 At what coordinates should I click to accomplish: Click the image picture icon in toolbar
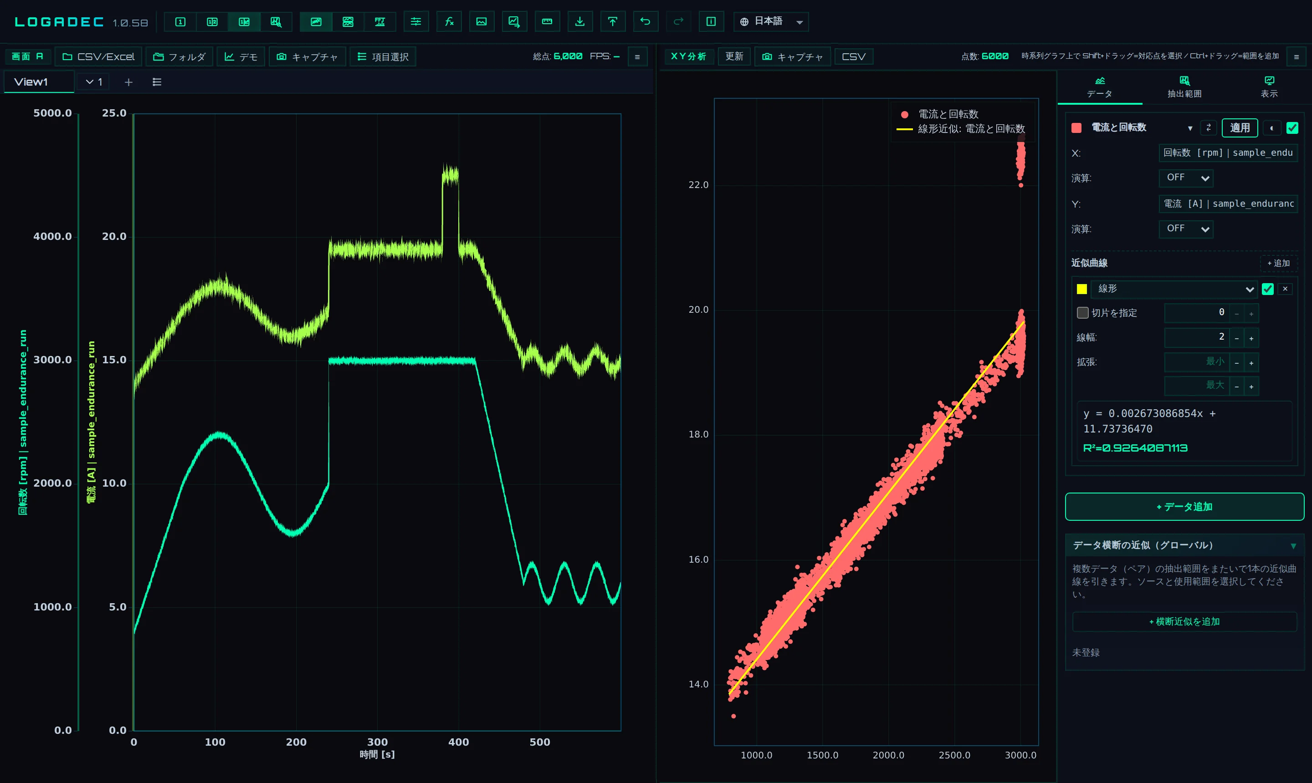(482, 22)
